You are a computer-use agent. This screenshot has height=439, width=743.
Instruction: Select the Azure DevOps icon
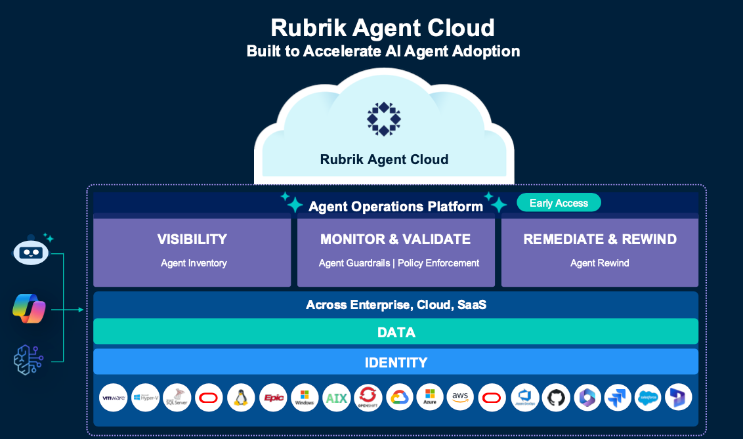point(525,397)
